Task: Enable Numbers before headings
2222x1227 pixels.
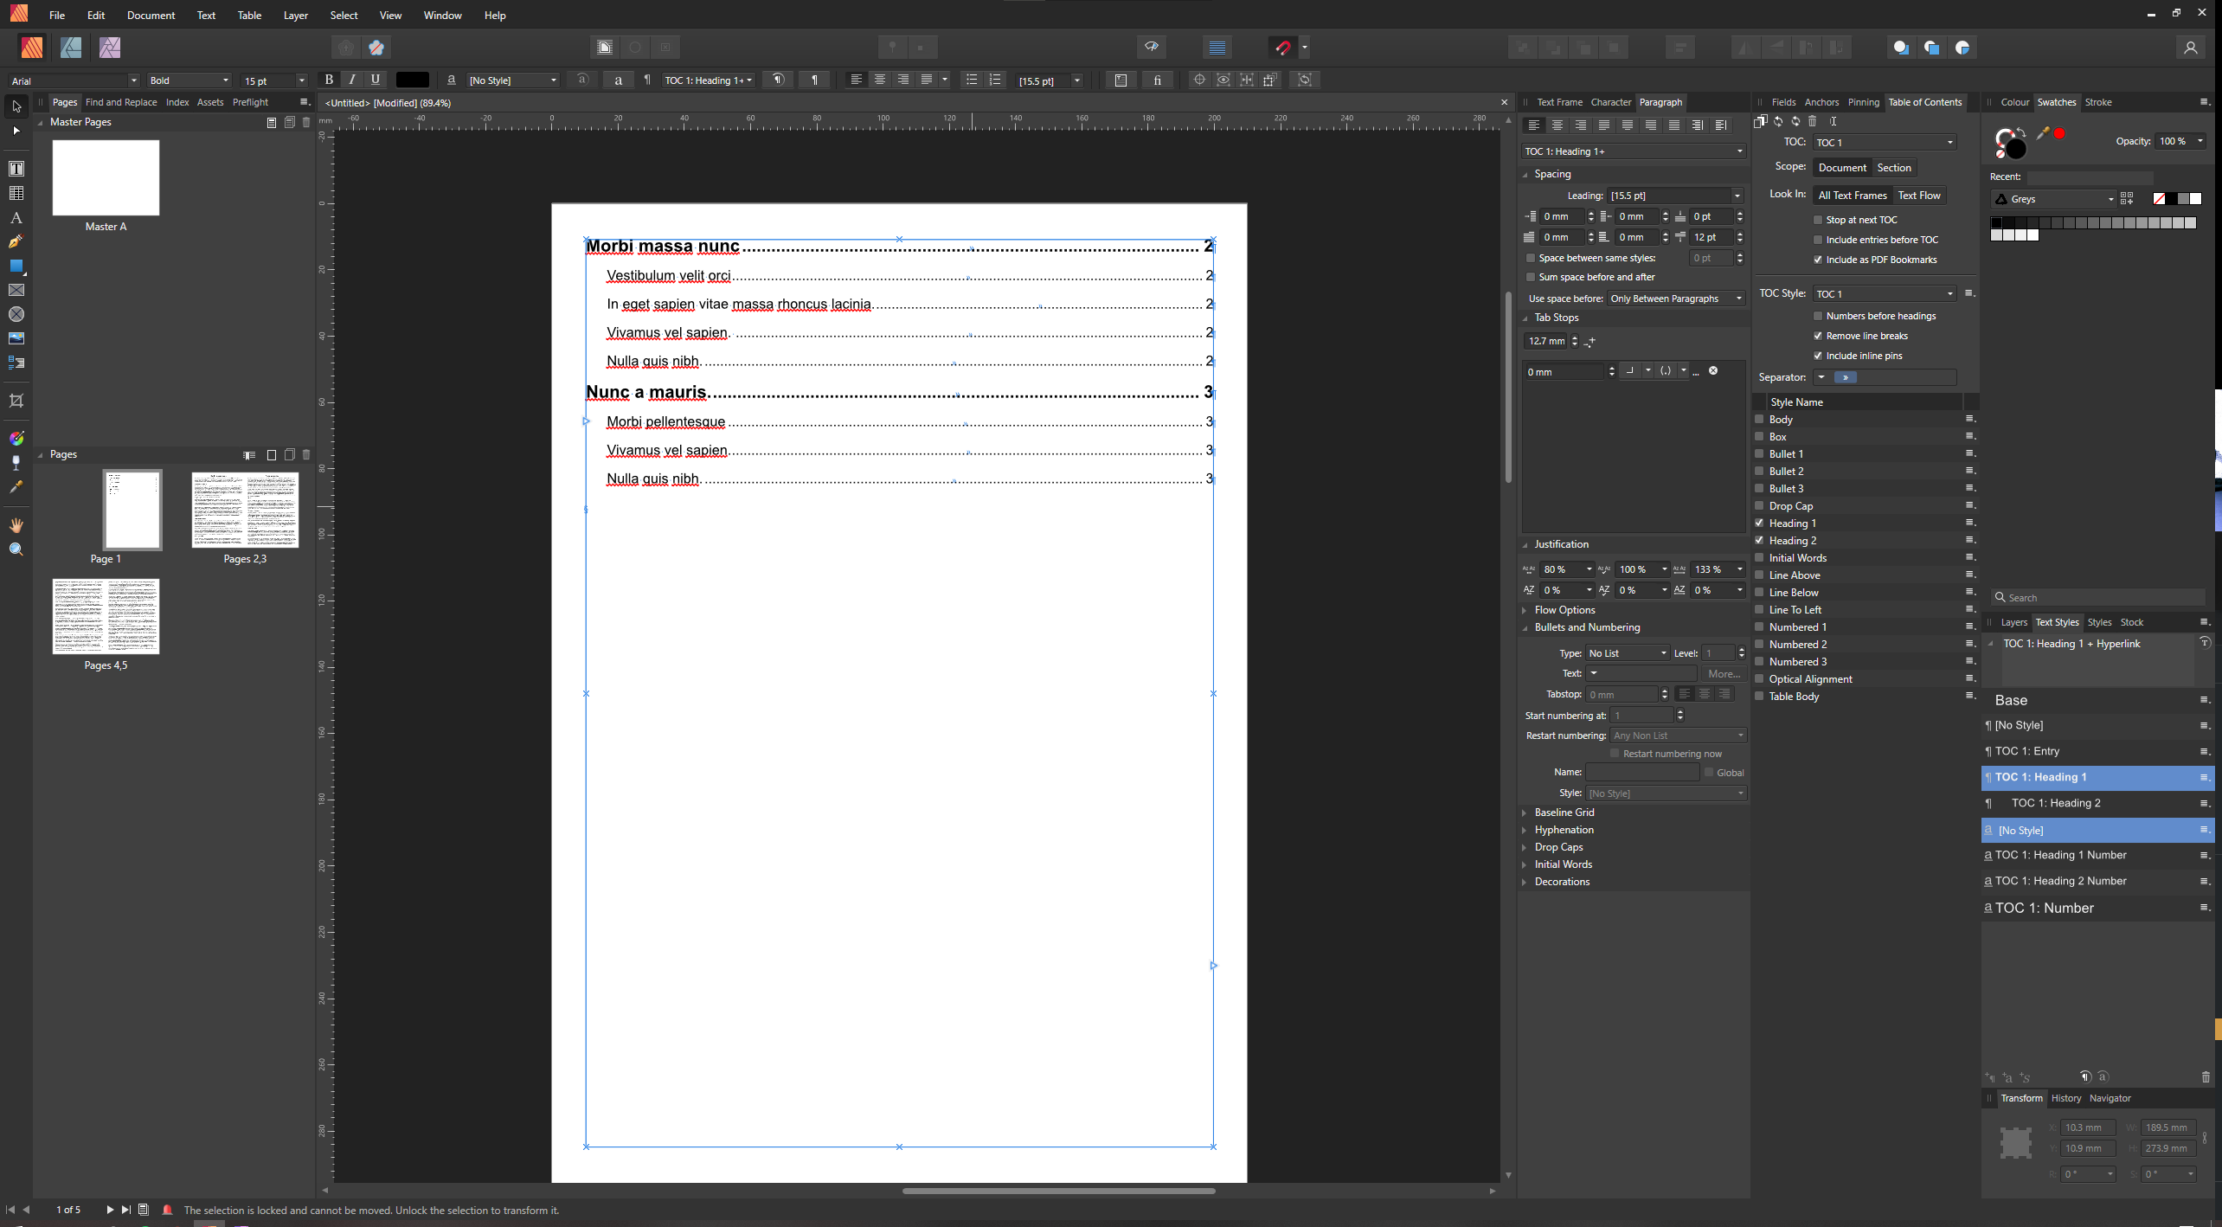Action: click(x=1818, y=316)
